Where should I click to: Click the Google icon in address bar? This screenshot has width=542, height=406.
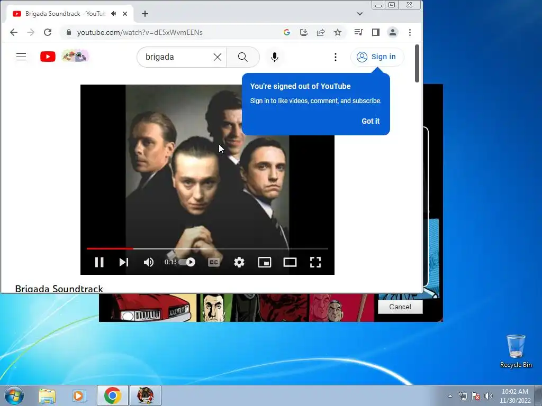click(x=286, y=32)
